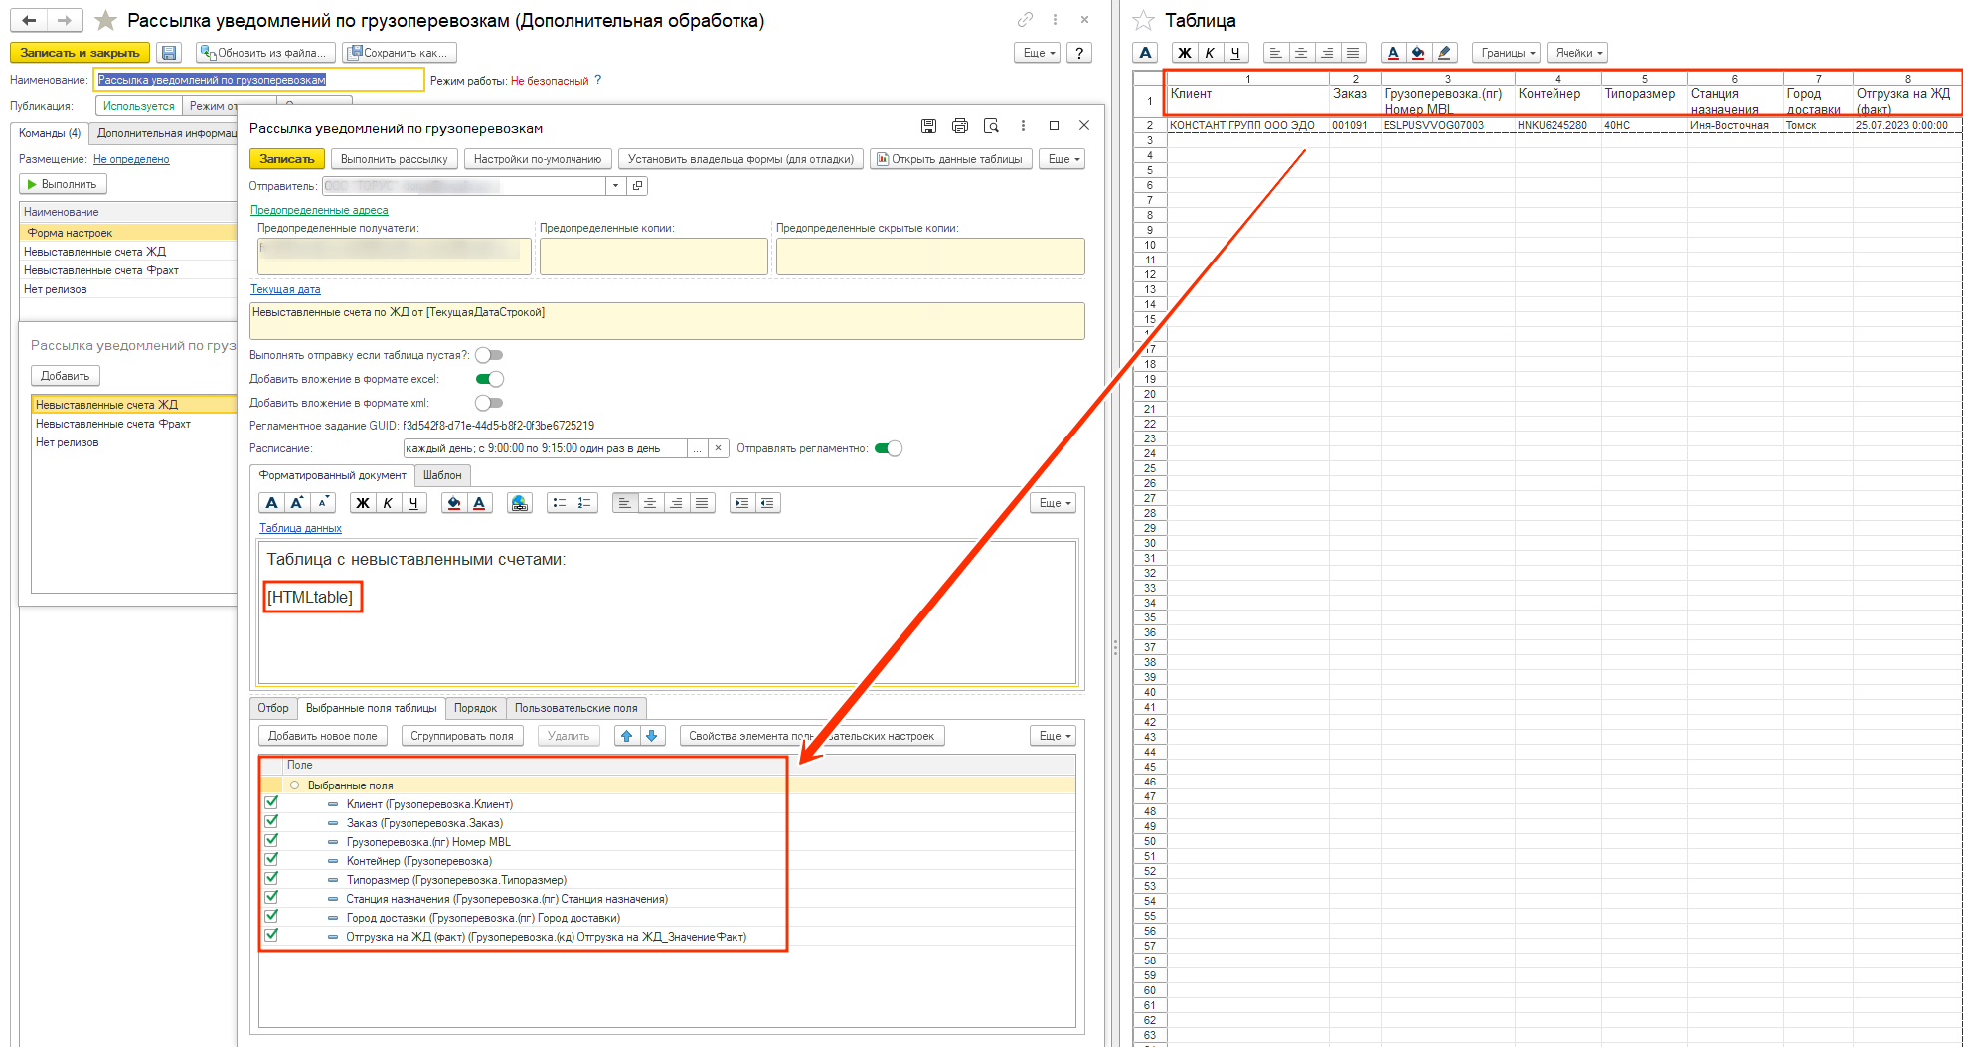Toggle bold Ж in Таблица window
1963x1047 pixels.
click(1185, 53)
